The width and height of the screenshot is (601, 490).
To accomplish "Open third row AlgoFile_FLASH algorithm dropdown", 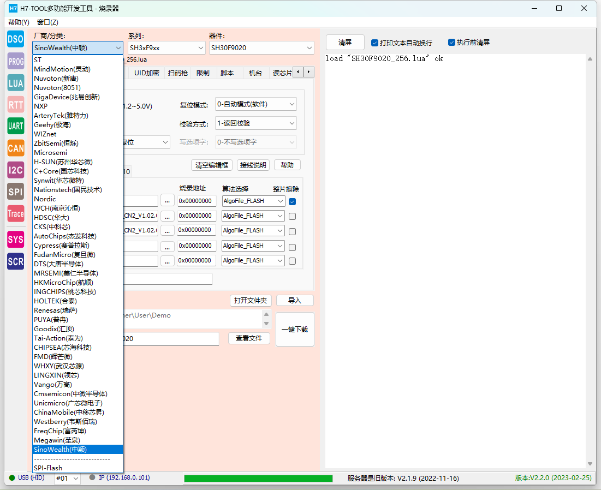I will [x=253, y=231].
